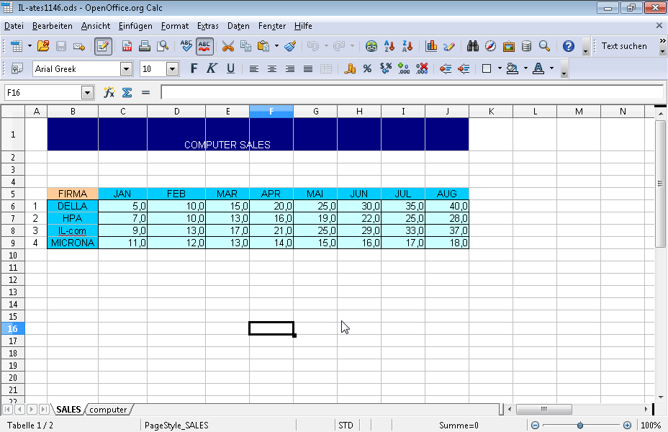
Task: Click the Copy icon
Action: 245,46
